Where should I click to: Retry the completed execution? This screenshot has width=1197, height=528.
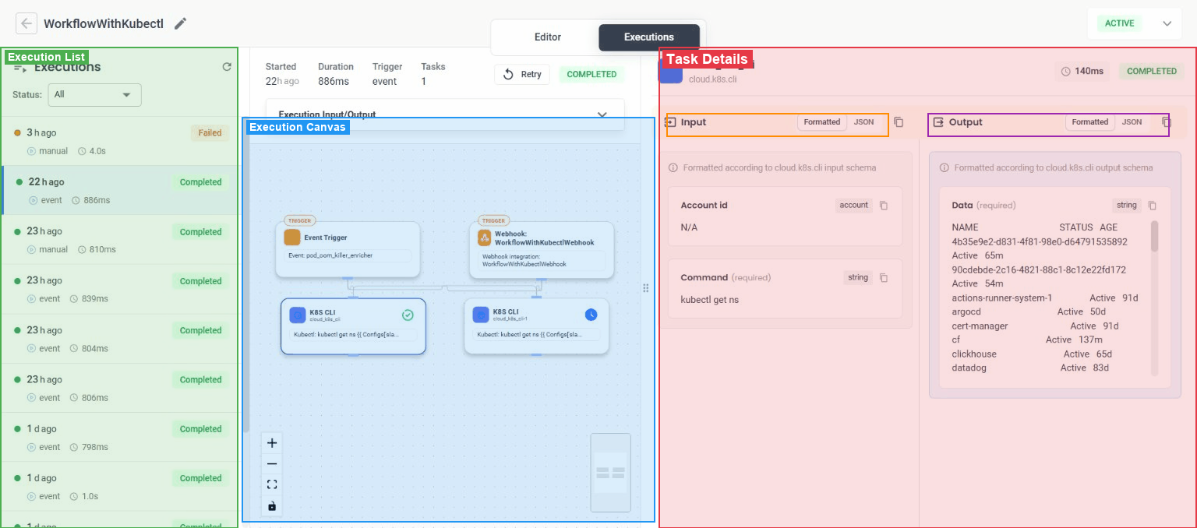[522, 74]
